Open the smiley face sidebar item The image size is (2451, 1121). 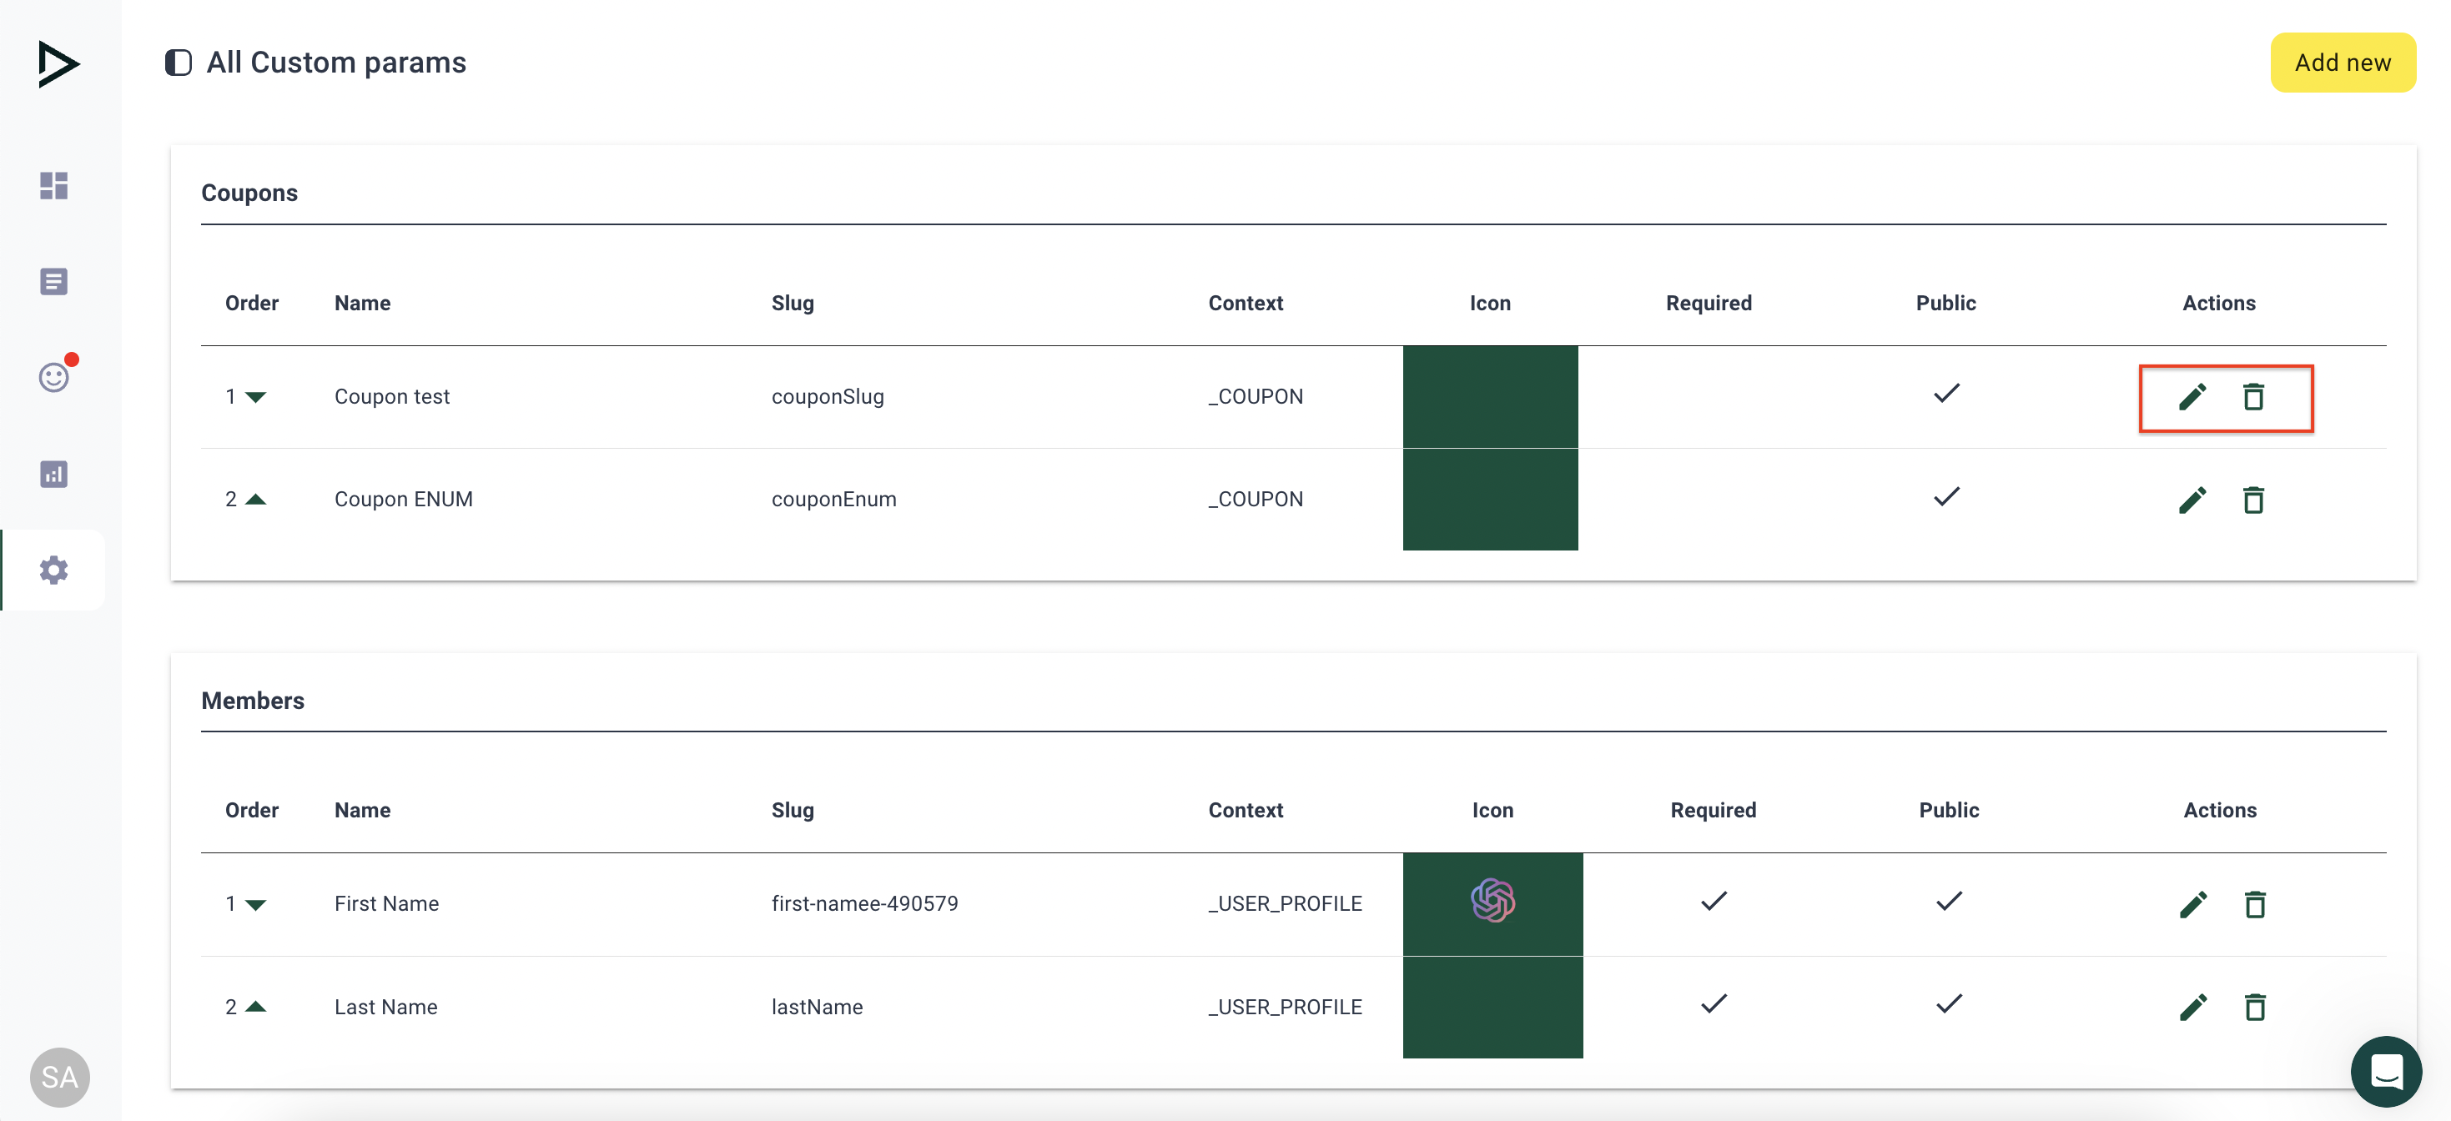pos(54,378)
